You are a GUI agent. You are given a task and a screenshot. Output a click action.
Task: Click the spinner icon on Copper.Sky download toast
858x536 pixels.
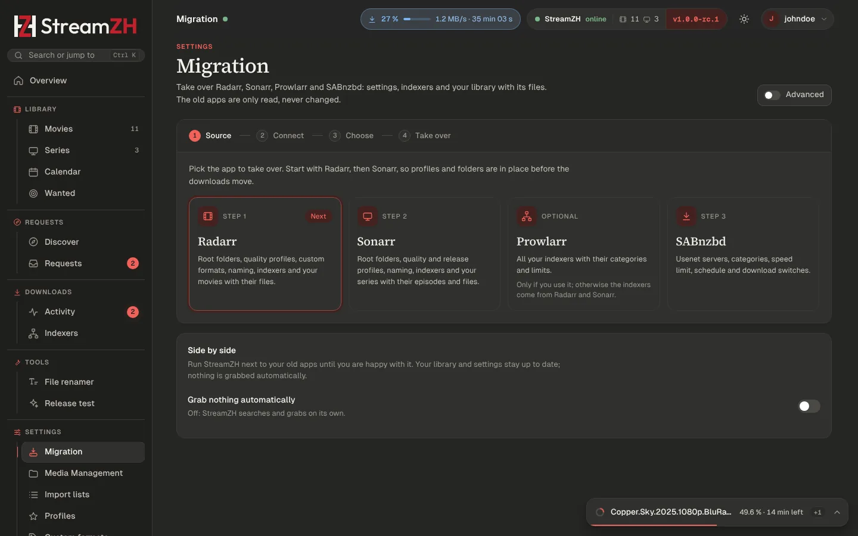600,512
